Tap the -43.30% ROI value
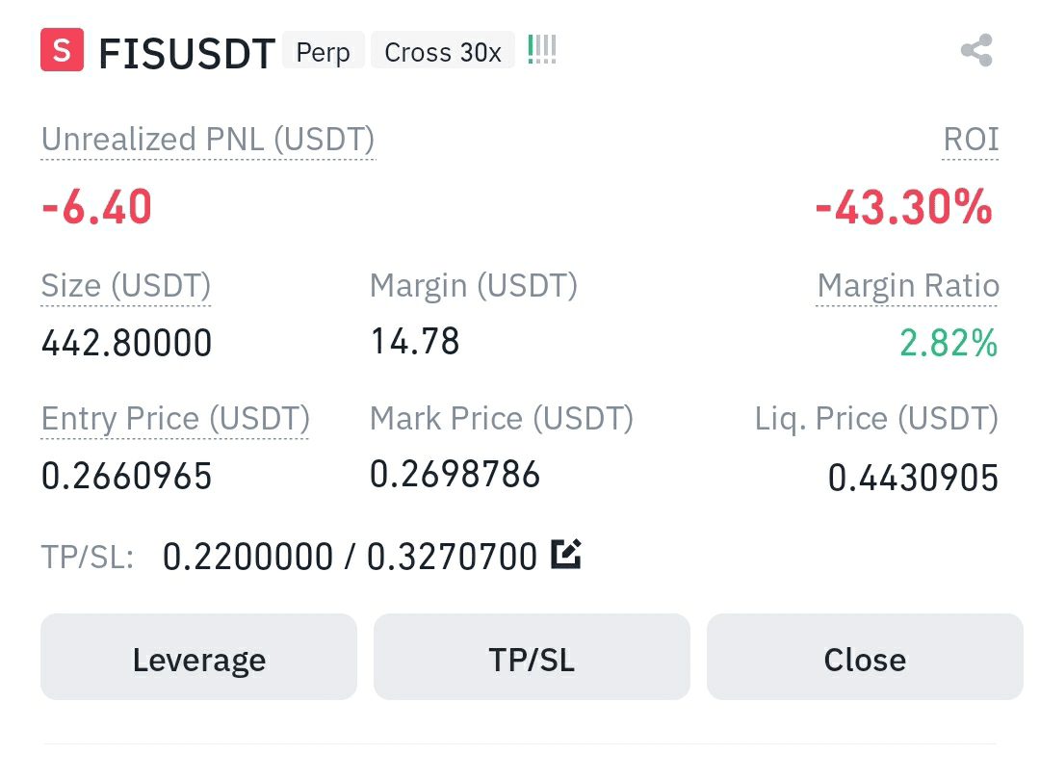This screenshot has width=1040, height=780. [x=904, y=207]
